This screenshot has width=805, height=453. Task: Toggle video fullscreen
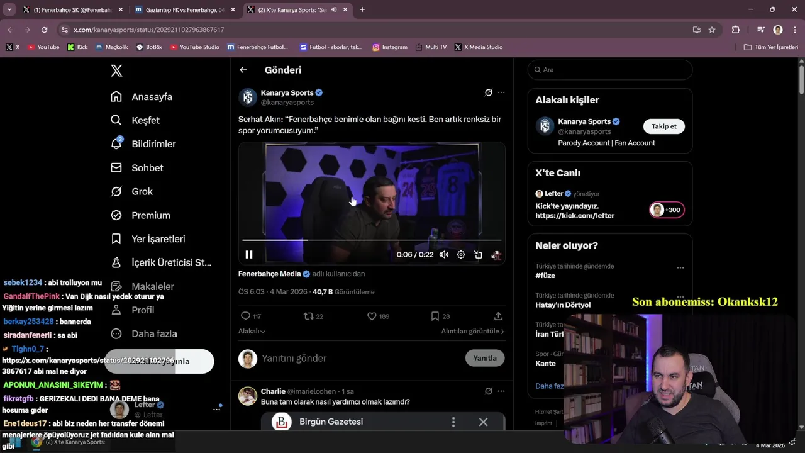pos(496,255)
